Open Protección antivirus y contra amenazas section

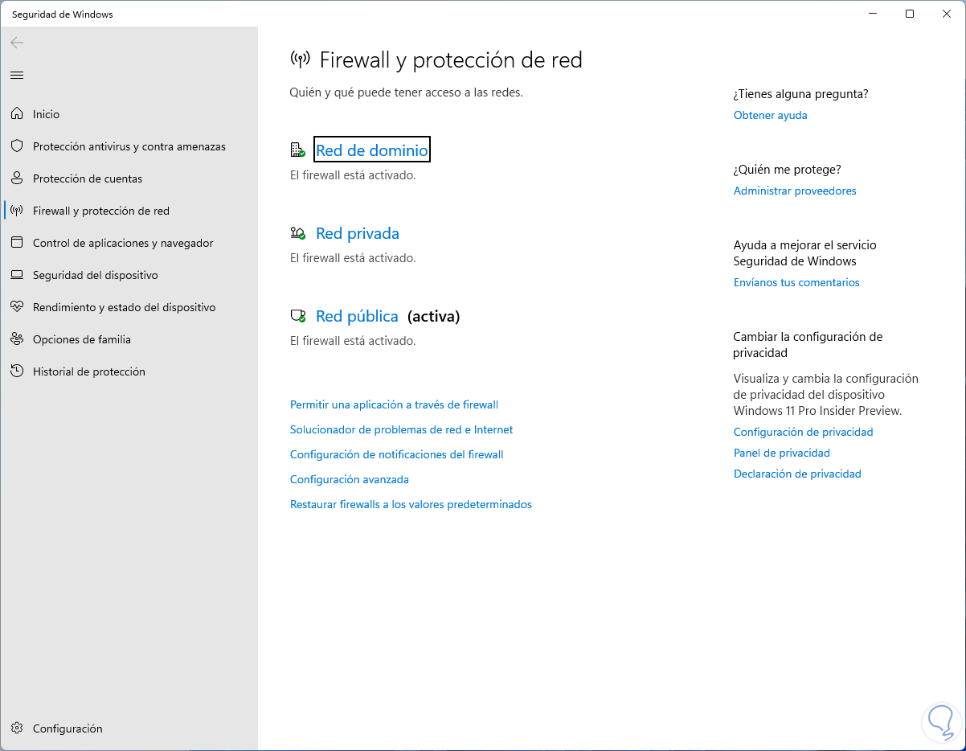[x=129, y=146]
